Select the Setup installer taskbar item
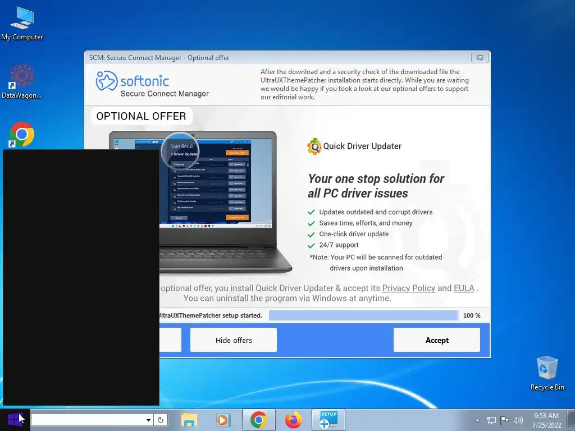This screenshot has width=575, height=431. 328,420
